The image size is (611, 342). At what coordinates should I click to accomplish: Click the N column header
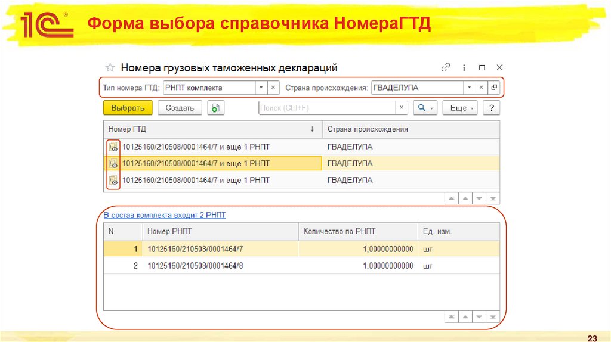123,231
